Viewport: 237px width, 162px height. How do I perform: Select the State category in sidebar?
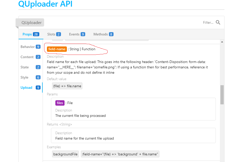point(25,67)
